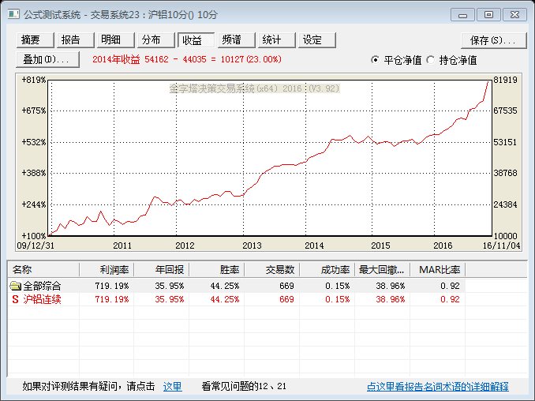Sort by the 成功率 column header
Viewport: 535px width, 401px height.
tap(327, 270)
